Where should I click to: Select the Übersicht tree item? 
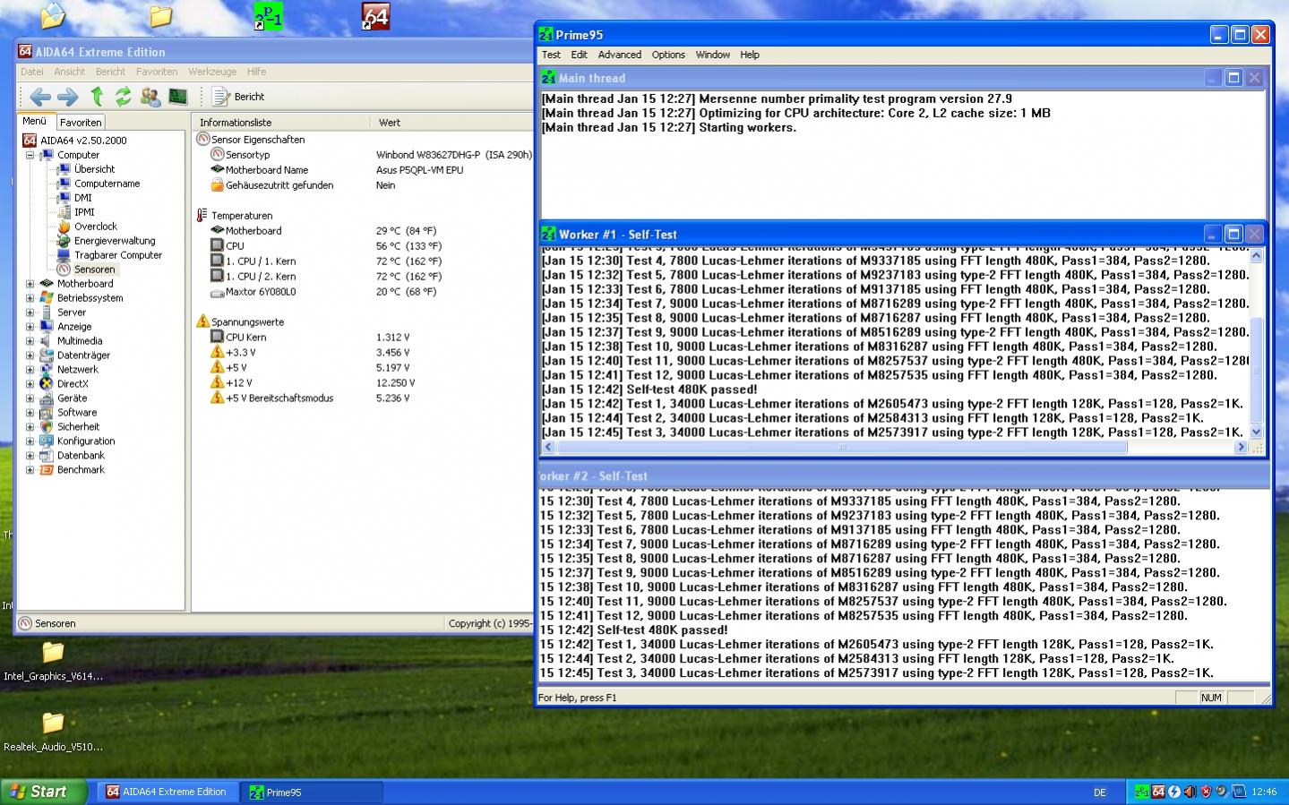point(94,169)
